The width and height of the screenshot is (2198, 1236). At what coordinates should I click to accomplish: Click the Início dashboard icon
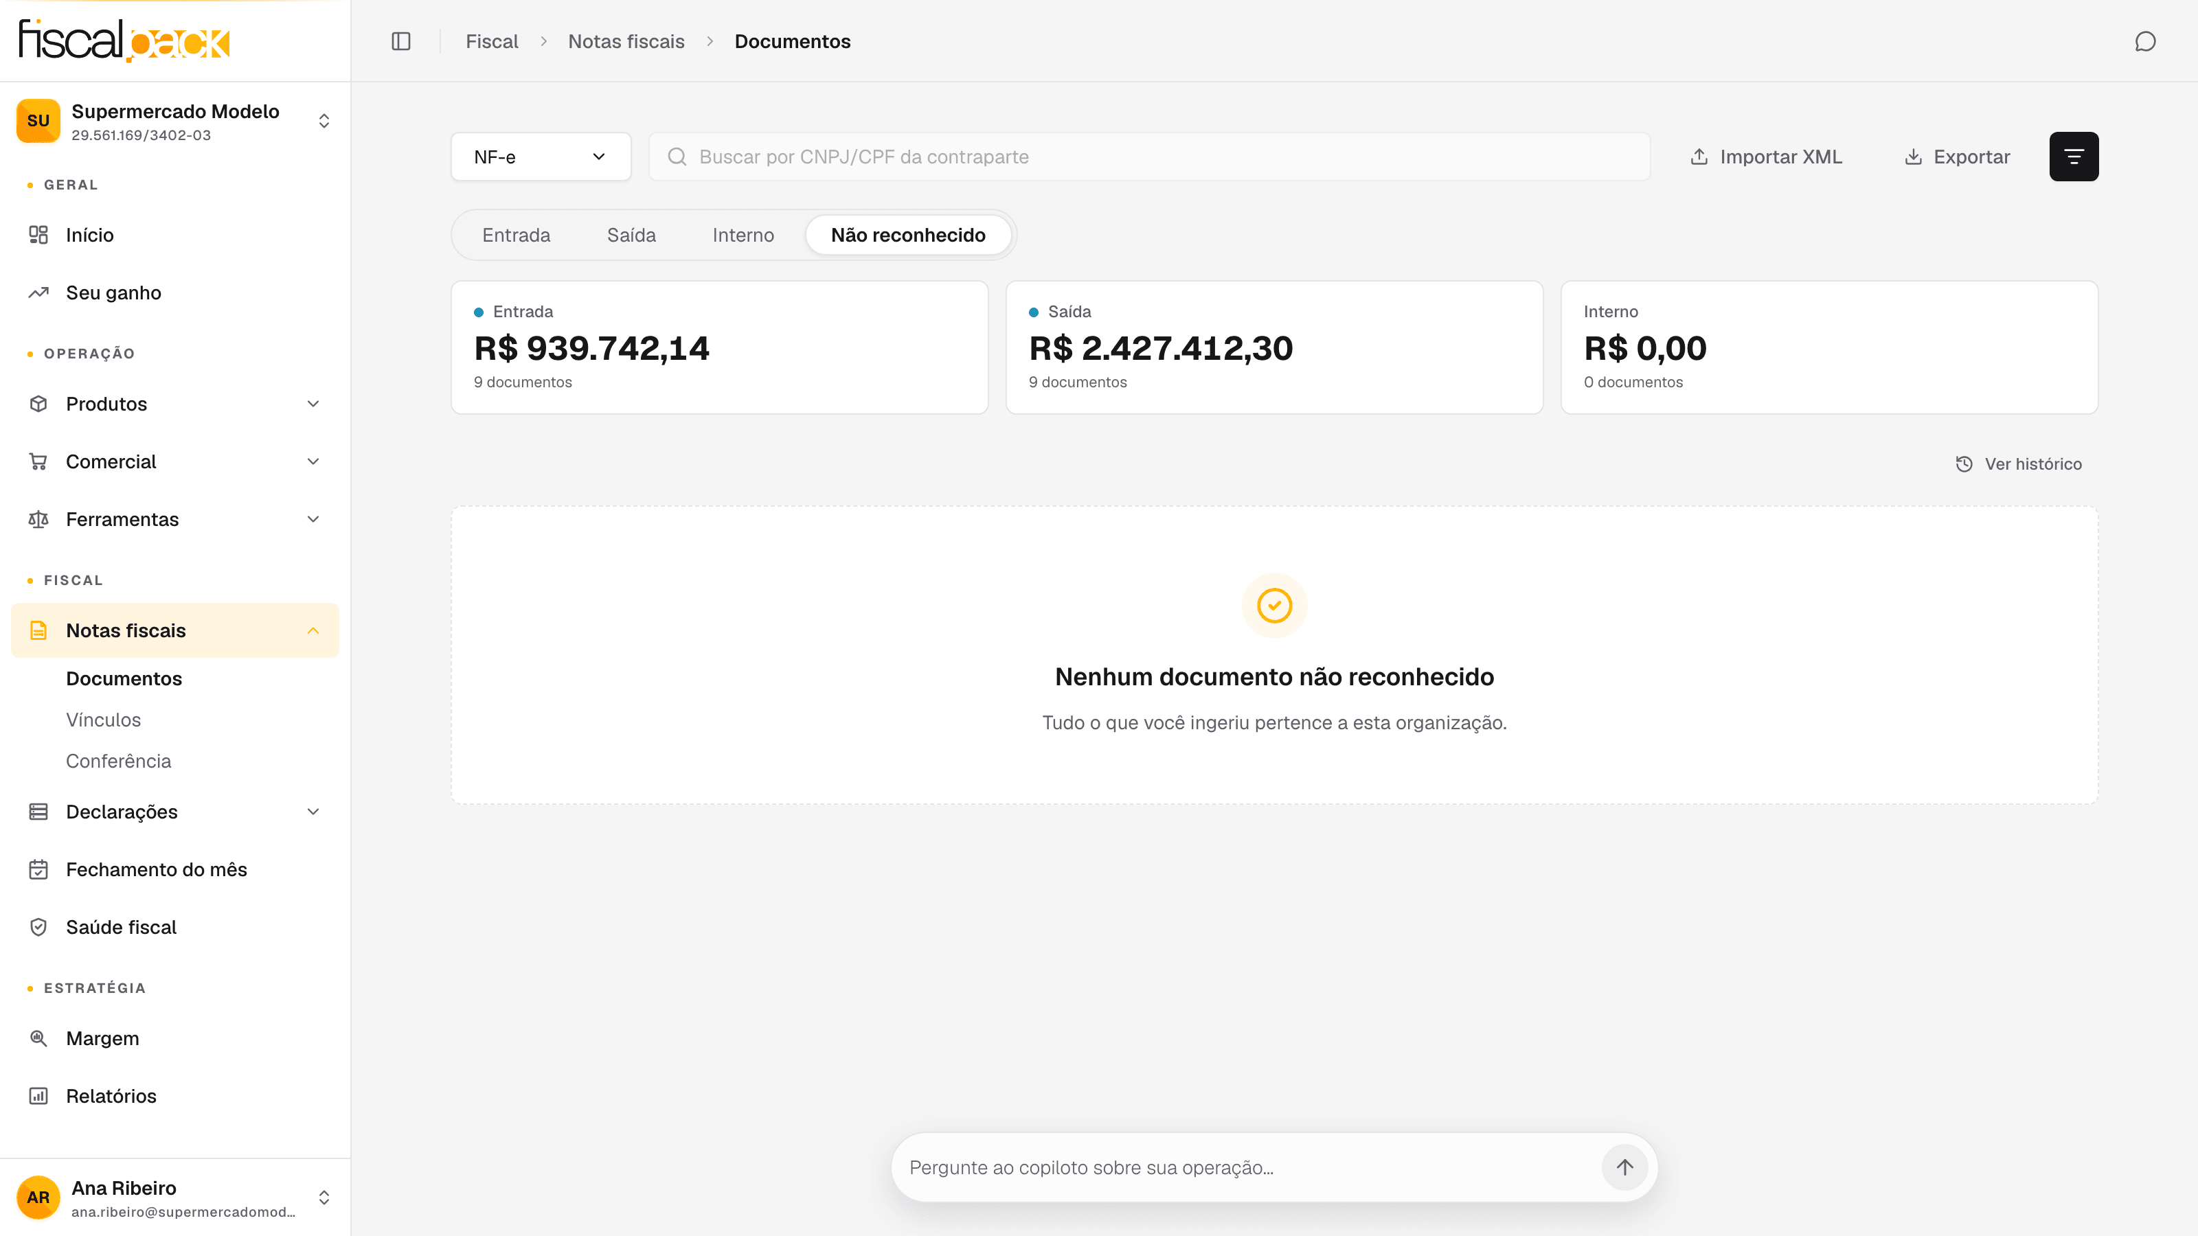coord(38,235)
